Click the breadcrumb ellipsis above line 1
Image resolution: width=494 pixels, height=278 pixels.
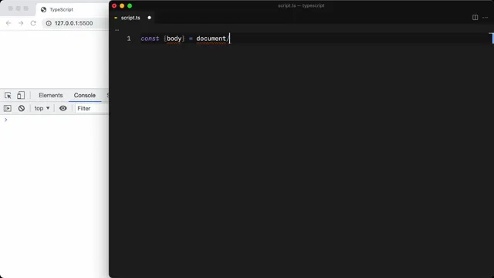[117, 30]
